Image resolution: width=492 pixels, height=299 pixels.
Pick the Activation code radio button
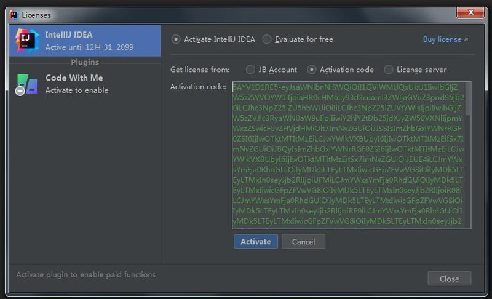312,70
